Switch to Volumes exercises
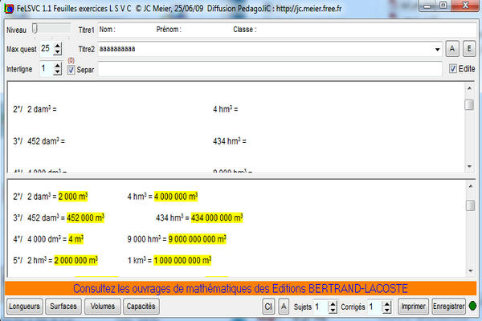This screenshot has width=482, height=321. click(x=103, y=307)
